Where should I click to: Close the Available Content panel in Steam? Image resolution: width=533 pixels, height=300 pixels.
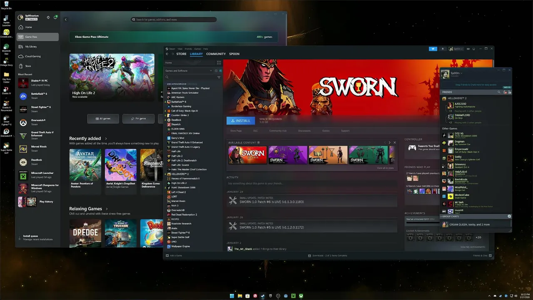tap(395, 142)
